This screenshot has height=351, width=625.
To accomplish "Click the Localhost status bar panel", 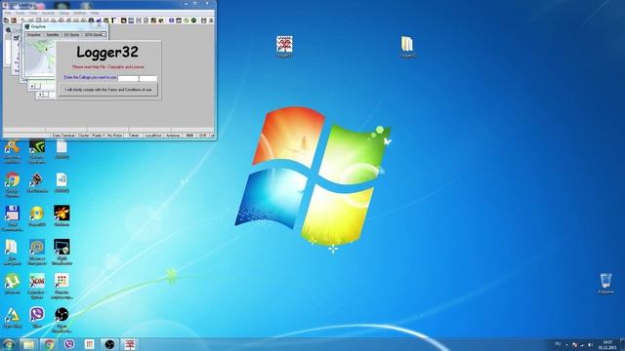I will [153, 136].
